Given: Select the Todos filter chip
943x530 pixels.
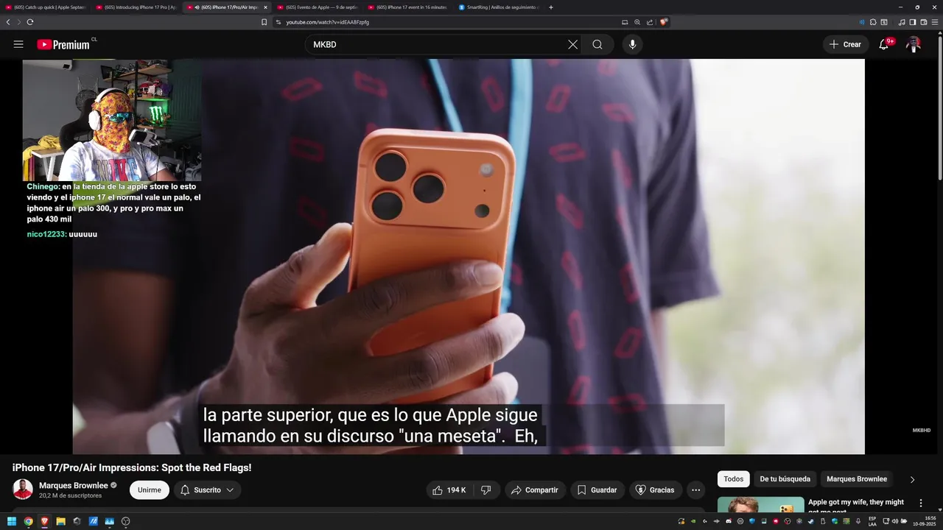Looking at the screenshot, I should [x=734, y=479].
